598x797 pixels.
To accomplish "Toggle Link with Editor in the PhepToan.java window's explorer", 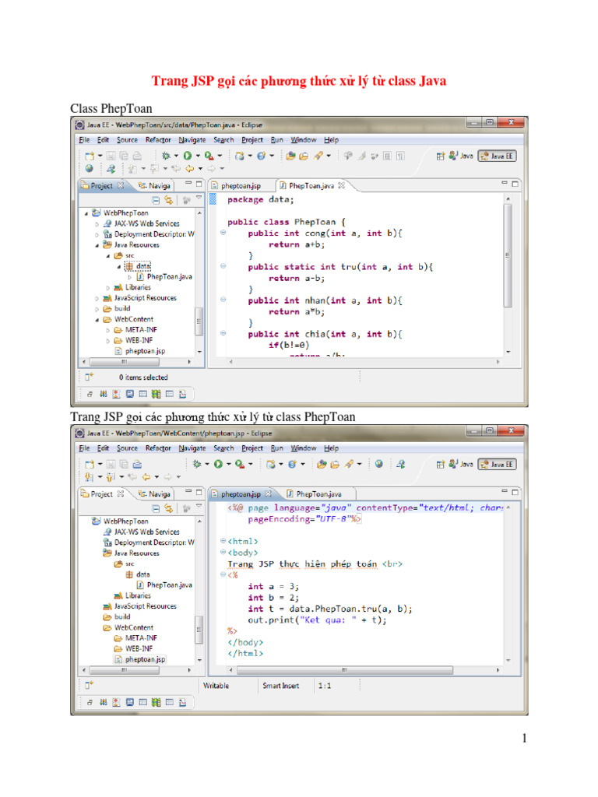I will [168, 200].
